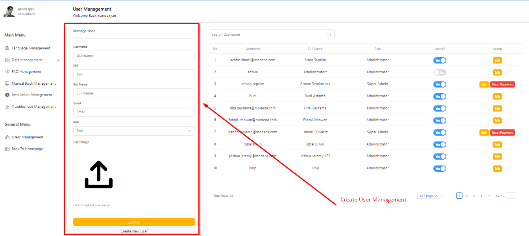Go to Back To Homepage menu item
The image size is (529, 236).
tap(27, 149)
